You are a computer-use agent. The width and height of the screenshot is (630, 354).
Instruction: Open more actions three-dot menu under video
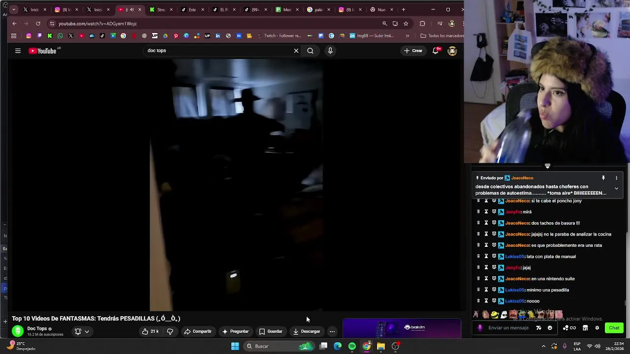pos(332,331)
